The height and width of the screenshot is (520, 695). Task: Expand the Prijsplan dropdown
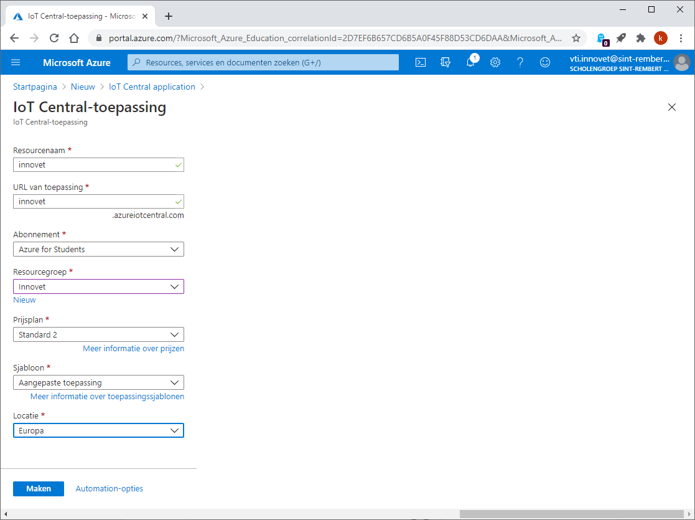(x=98, y=334)
